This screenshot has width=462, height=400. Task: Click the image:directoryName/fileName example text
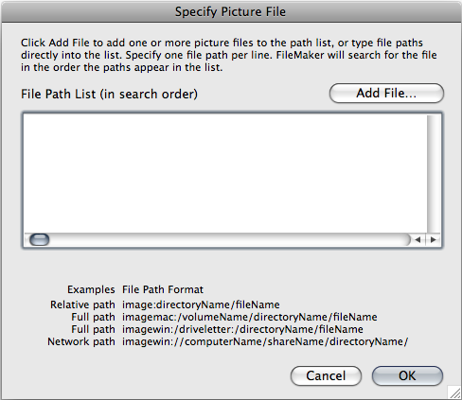[201, 304]
